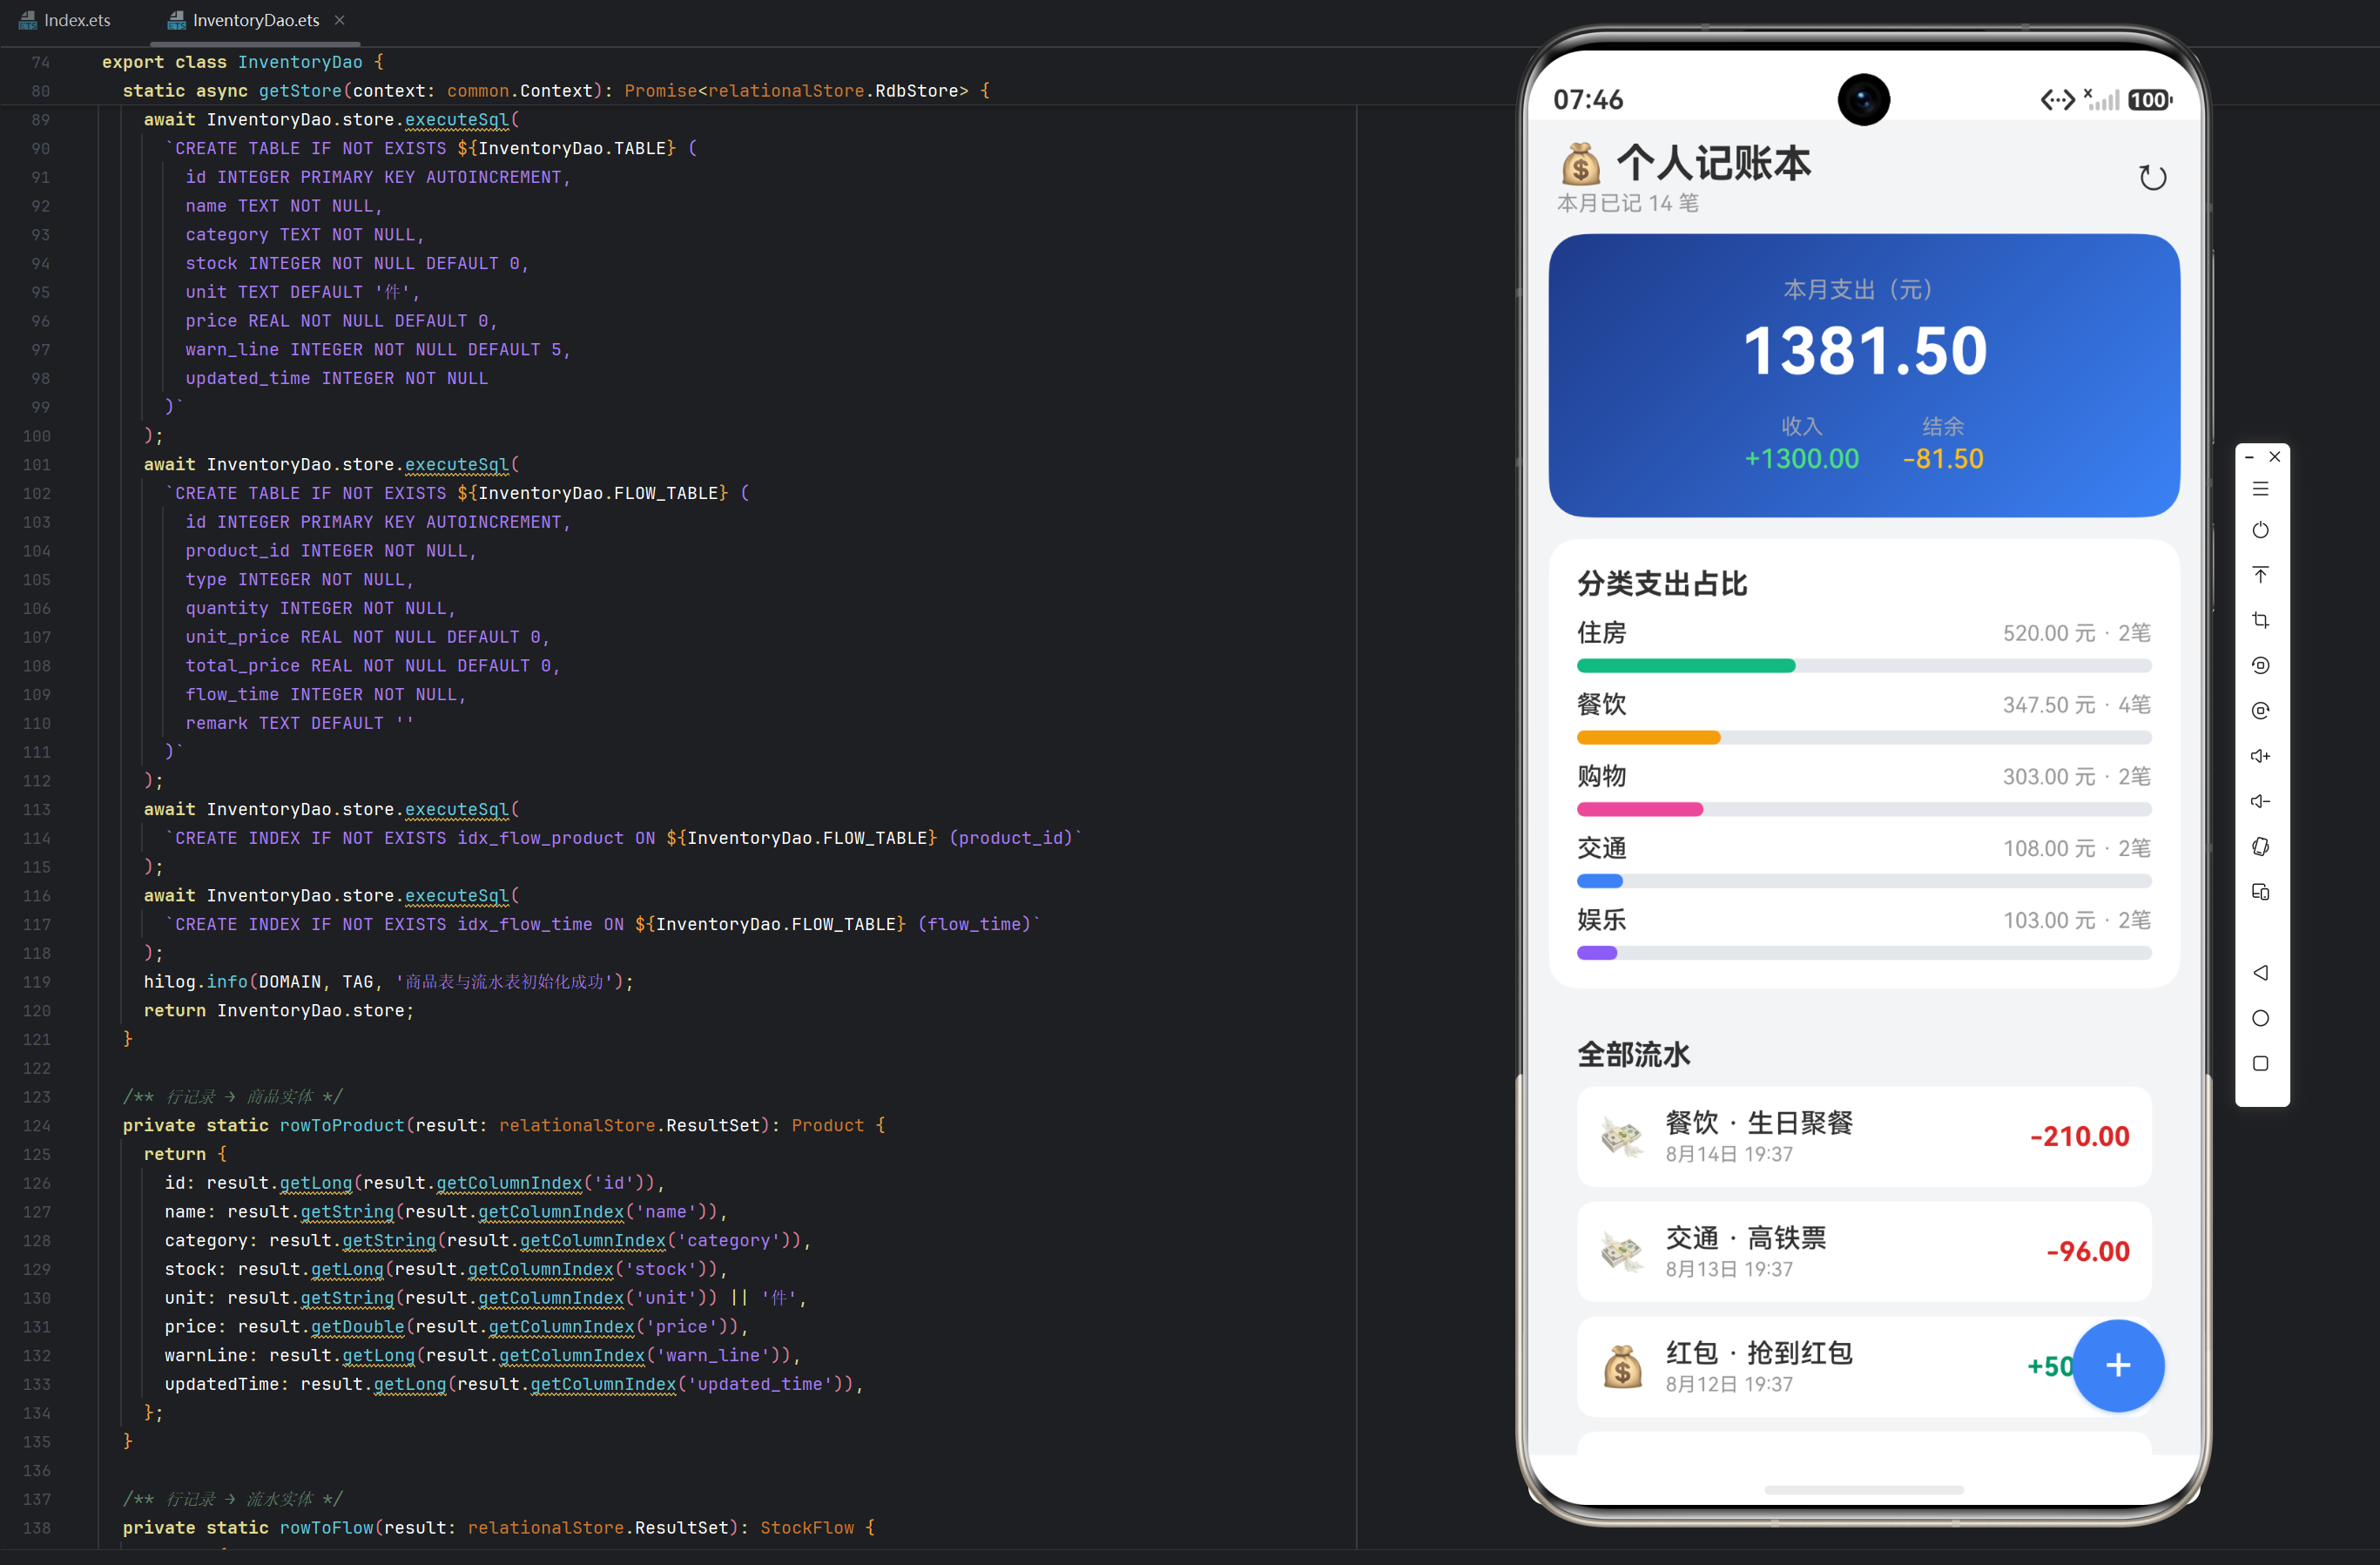Click the pin-to-top arrow icon in emulator toolbar

[x=2260, y=575]
